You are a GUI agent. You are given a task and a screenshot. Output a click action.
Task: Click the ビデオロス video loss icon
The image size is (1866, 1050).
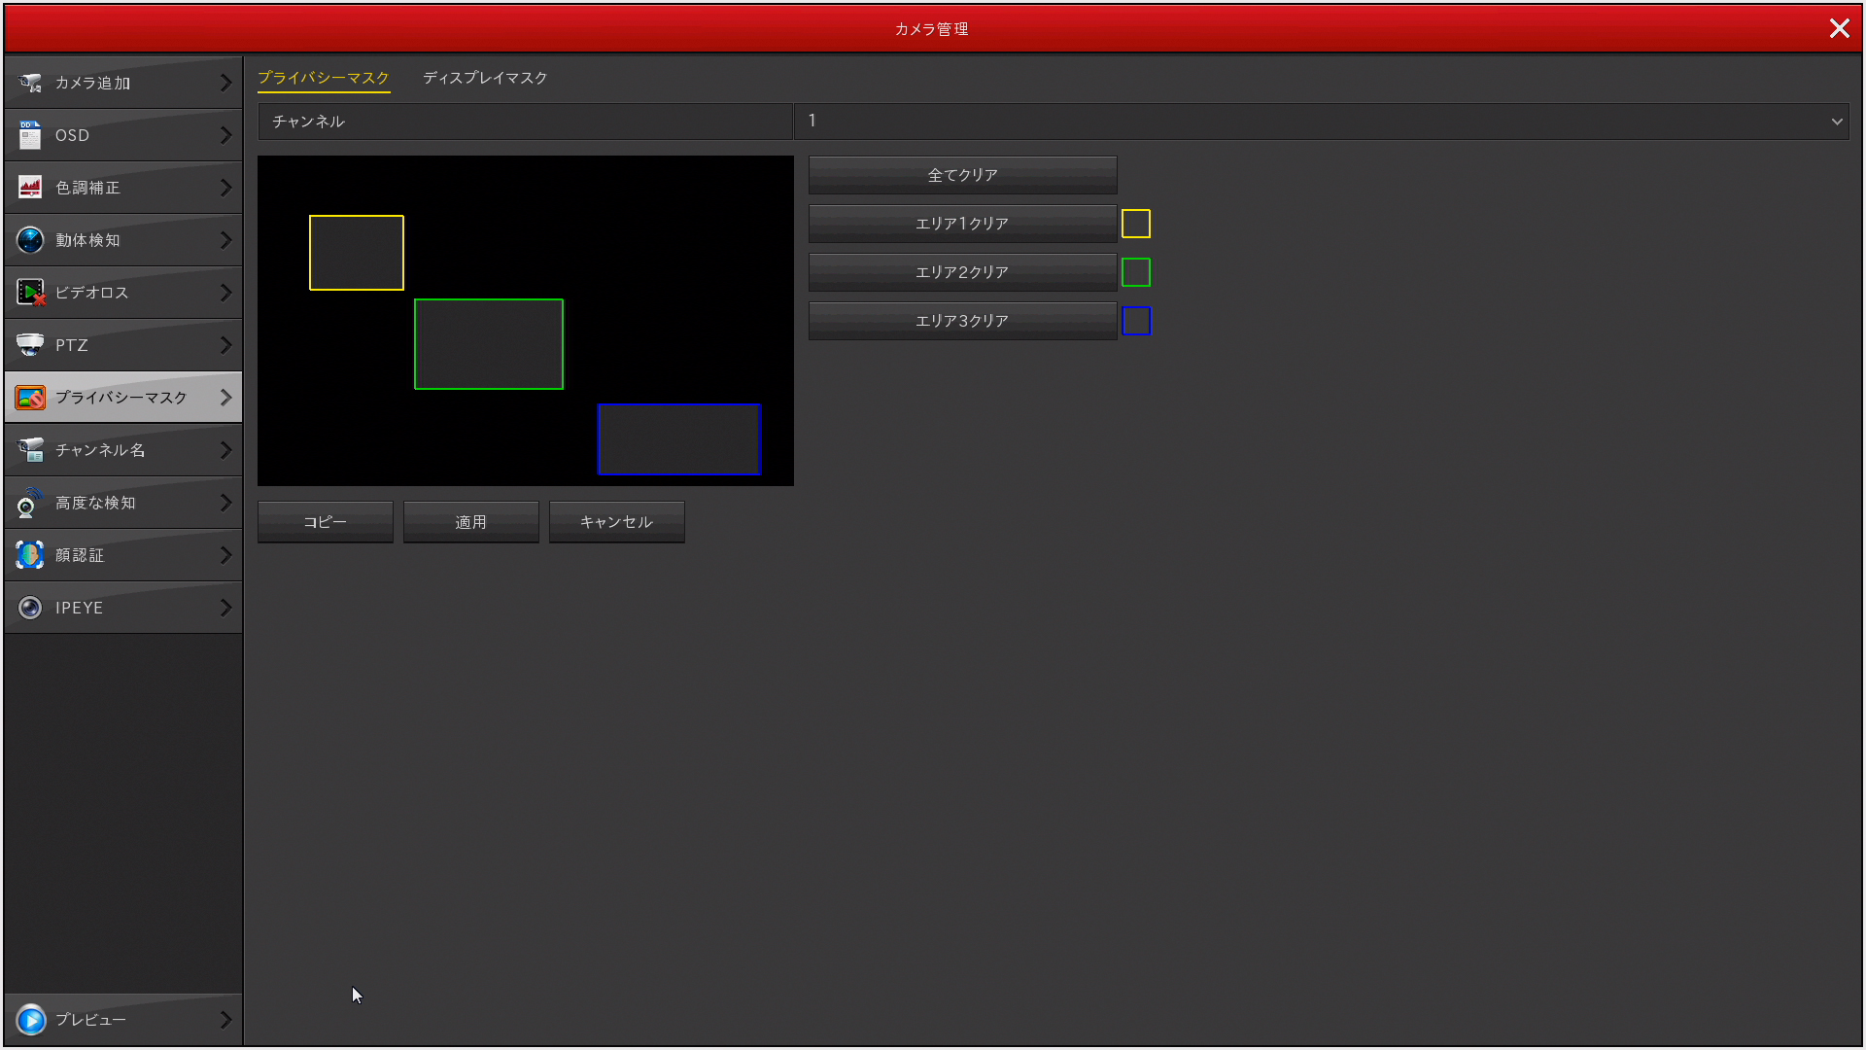(30, 293)
